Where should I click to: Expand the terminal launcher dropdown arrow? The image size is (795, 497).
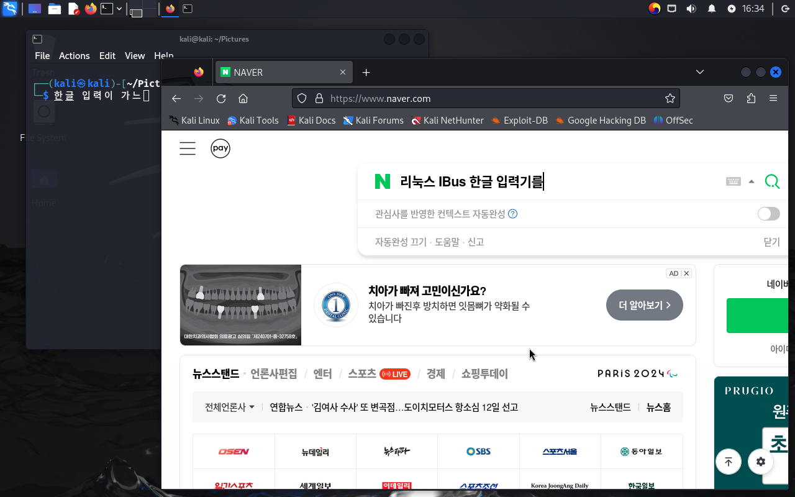pyautogui.click(x=119, y=9)
